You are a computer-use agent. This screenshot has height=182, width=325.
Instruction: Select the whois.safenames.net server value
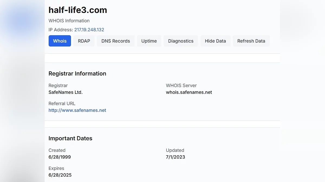click(x=189, y=92)
